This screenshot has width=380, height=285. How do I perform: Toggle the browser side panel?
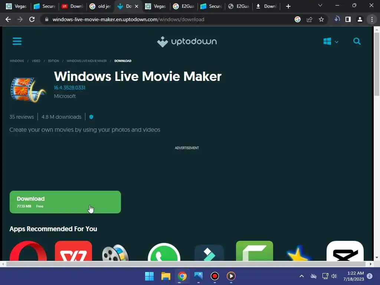coord(348,19)
